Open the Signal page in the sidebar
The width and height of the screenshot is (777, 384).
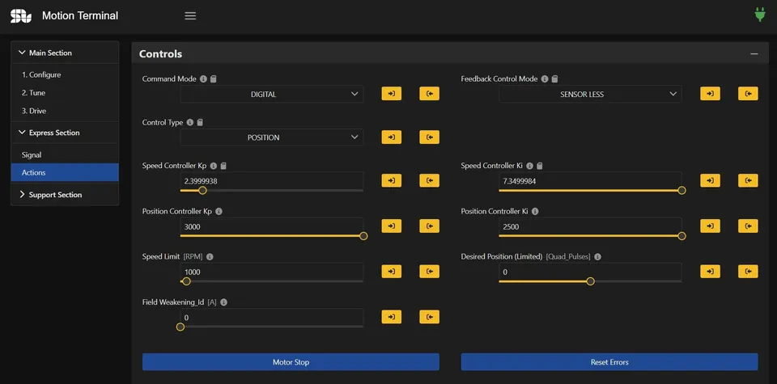65,155
